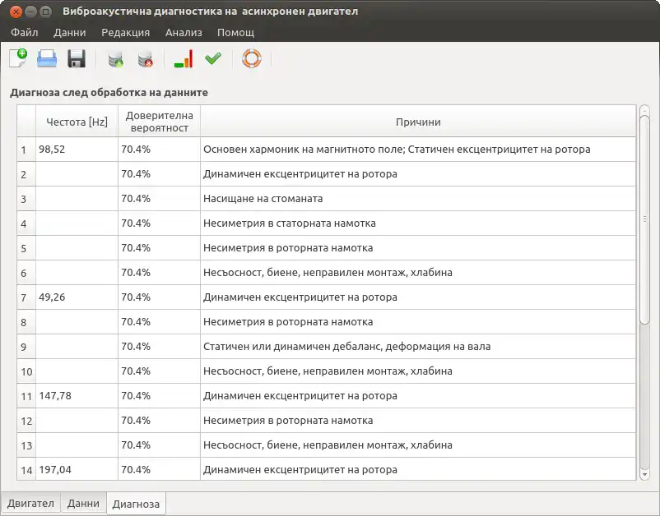
Task: Click the bar chart analysis icon
Action: click(184, 59)
